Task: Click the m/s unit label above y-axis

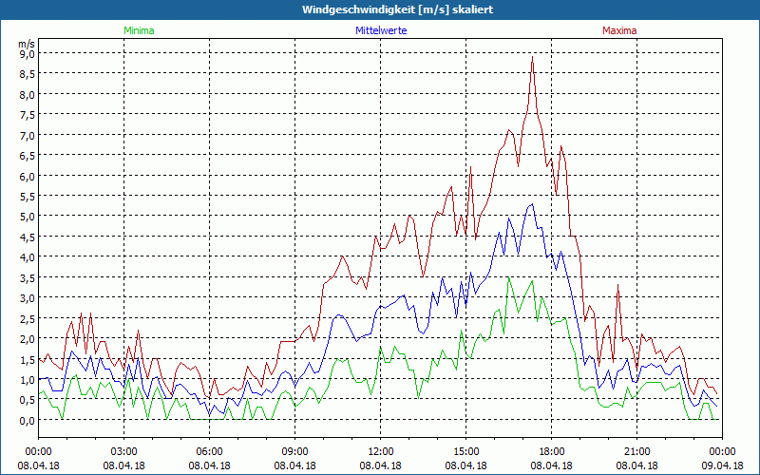Action: 26,43
